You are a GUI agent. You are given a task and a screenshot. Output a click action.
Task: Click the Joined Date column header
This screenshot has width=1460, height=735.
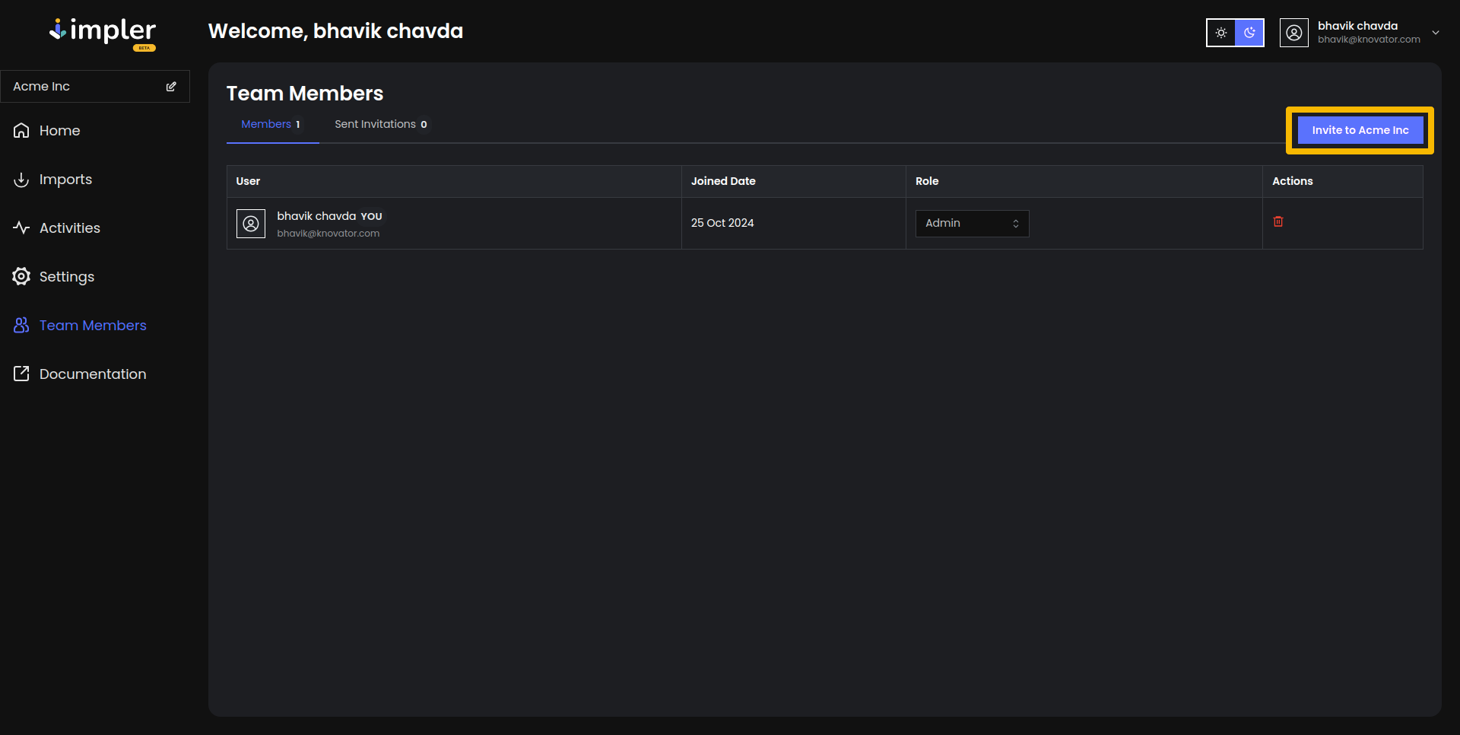723,181
